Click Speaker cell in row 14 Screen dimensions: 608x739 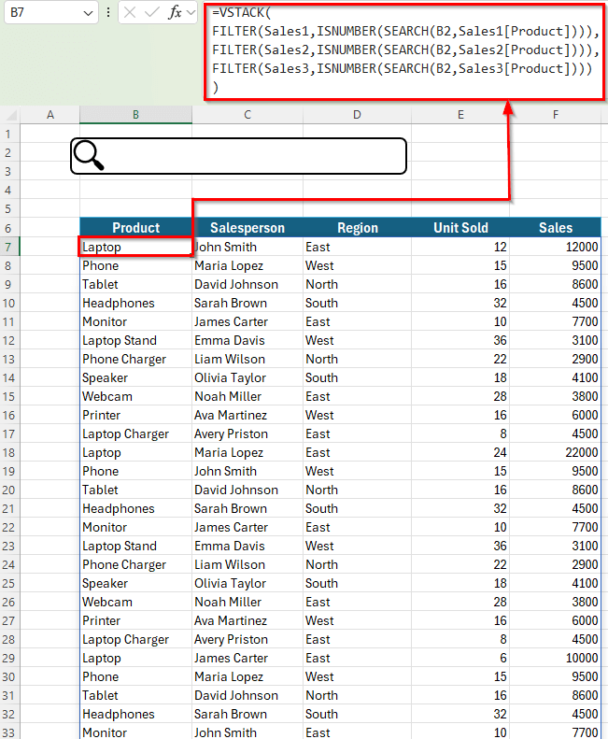(x=135, y=377)
